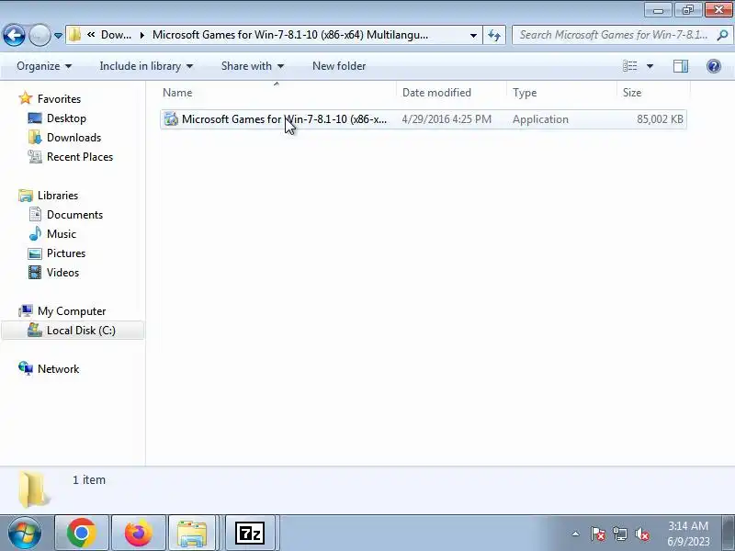Click Show desktop strip at taskbar end
735x551 pixels.
click(x=729, y=533)
